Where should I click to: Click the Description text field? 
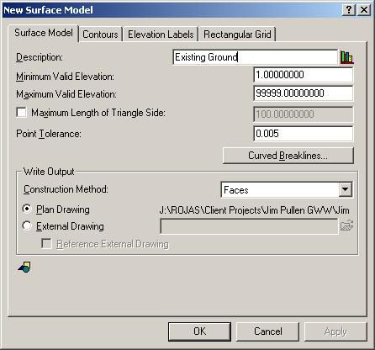(x=256, y=57)
